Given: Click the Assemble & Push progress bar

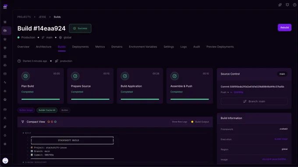Looking at the screenshot, I should pos(189,99).
